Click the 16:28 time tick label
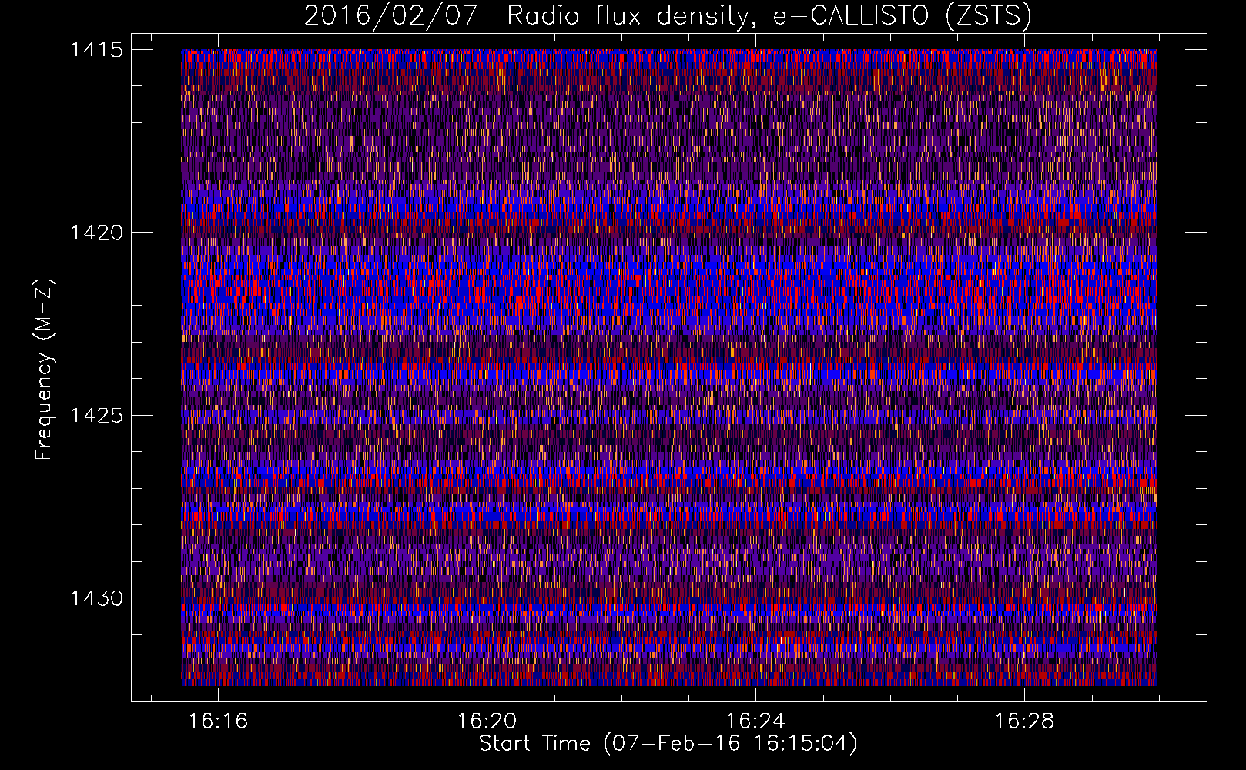The image size is (1246, 770). [1024, 721]
